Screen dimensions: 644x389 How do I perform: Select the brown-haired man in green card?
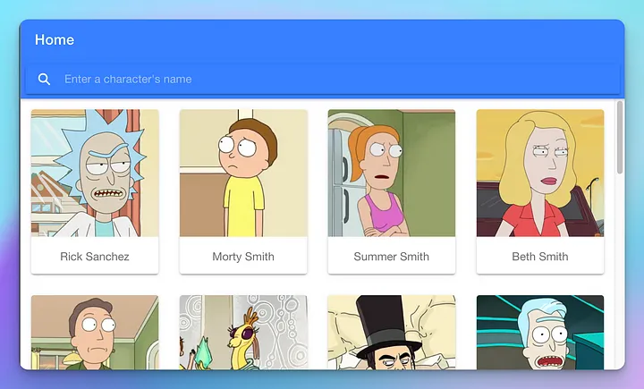click(95, 333)
